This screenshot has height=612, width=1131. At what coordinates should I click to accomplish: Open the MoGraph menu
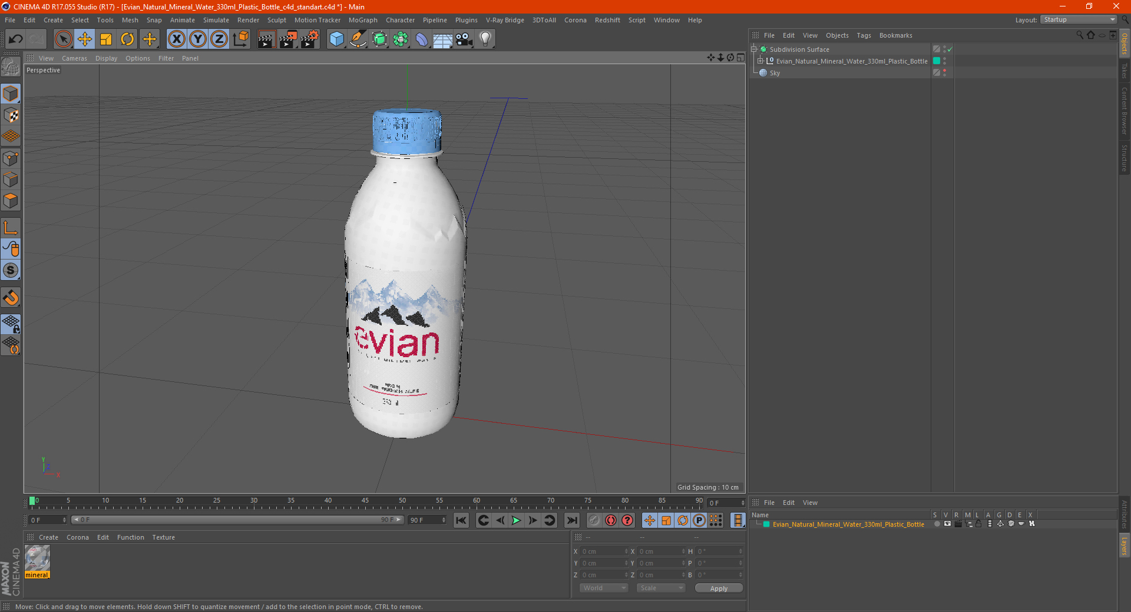click(x=363, y=20)
